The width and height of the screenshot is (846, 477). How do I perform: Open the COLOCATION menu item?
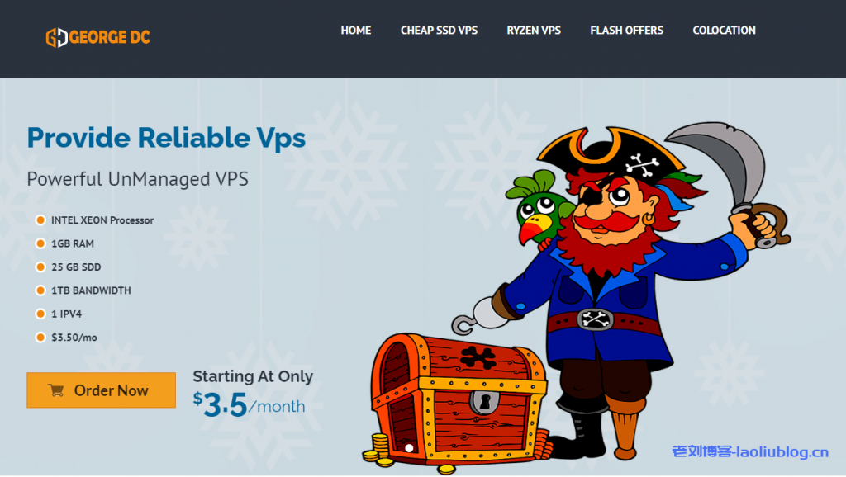click(724, 31)
